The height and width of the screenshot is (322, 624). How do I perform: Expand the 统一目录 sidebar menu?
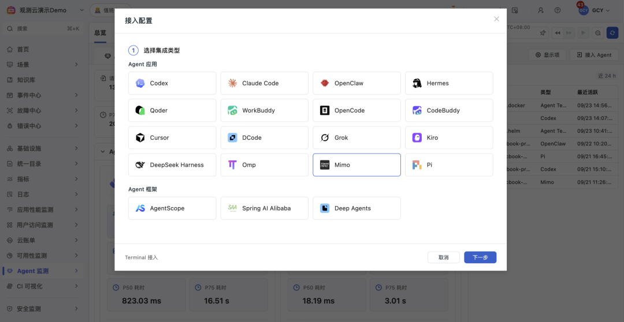point(43,164)
